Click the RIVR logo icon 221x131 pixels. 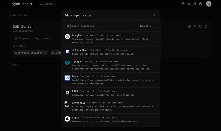point(67,93)
